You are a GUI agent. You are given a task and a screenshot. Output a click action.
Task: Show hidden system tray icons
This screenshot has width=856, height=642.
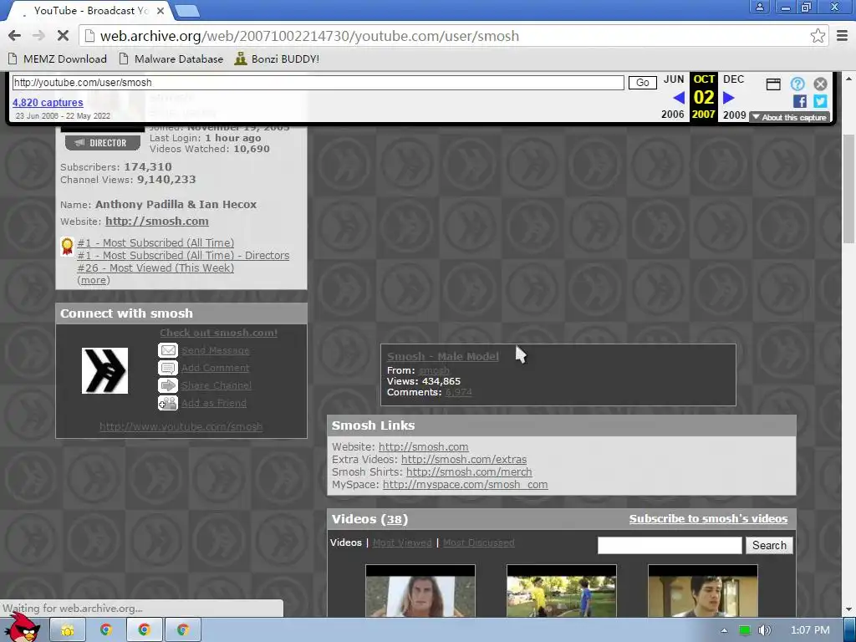tap(724, 630)
